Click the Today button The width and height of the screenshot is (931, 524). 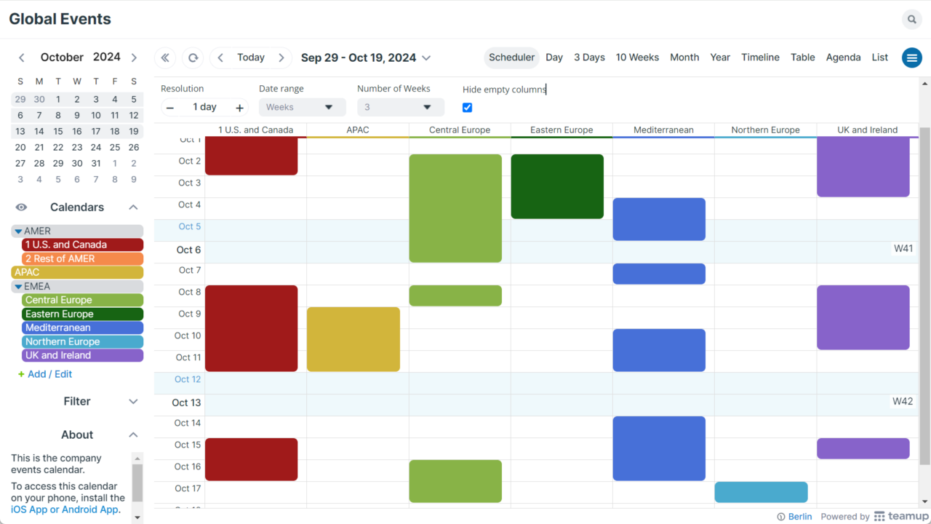[x=251, y=57]
